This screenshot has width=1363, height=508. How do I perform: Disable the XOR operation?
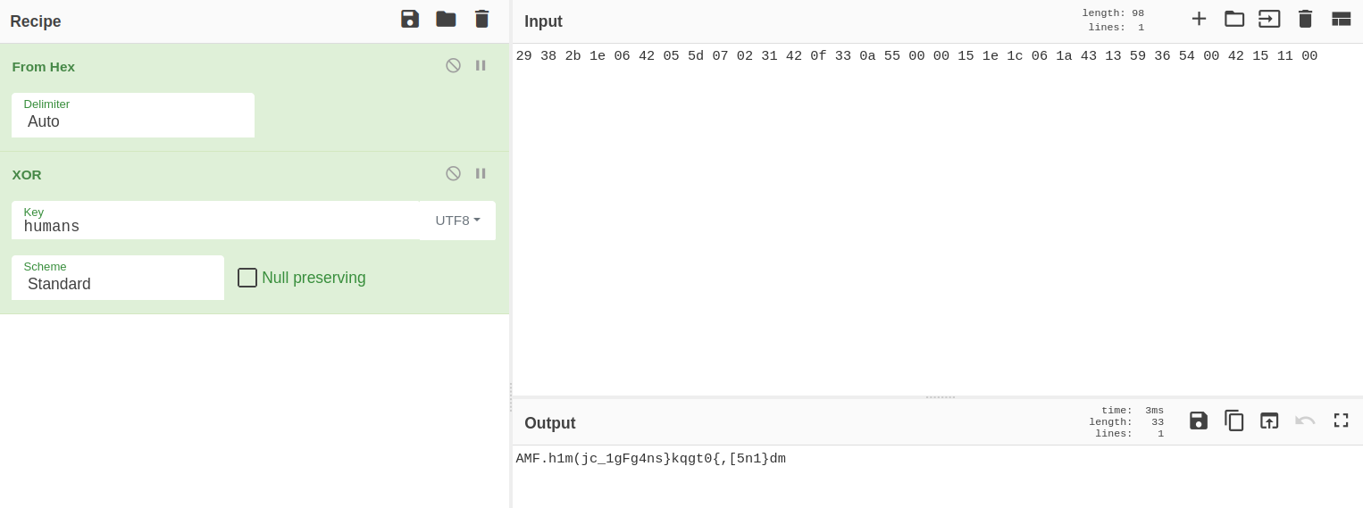click(453, 173)
